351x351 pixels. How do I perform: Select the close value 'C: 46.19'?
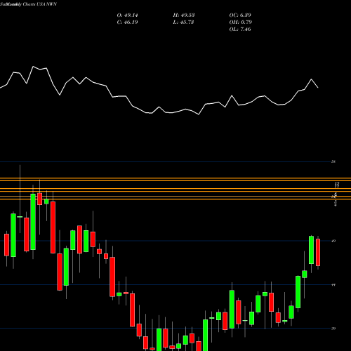click(x=127, y=22)
